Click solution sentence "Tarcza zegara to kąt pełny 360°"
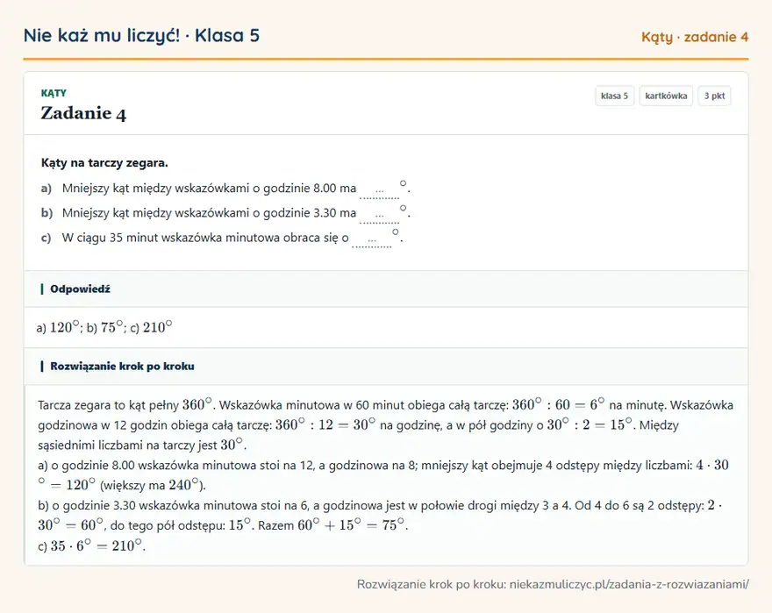The width and height of the screenshot is (772, 613). point(125,405)
